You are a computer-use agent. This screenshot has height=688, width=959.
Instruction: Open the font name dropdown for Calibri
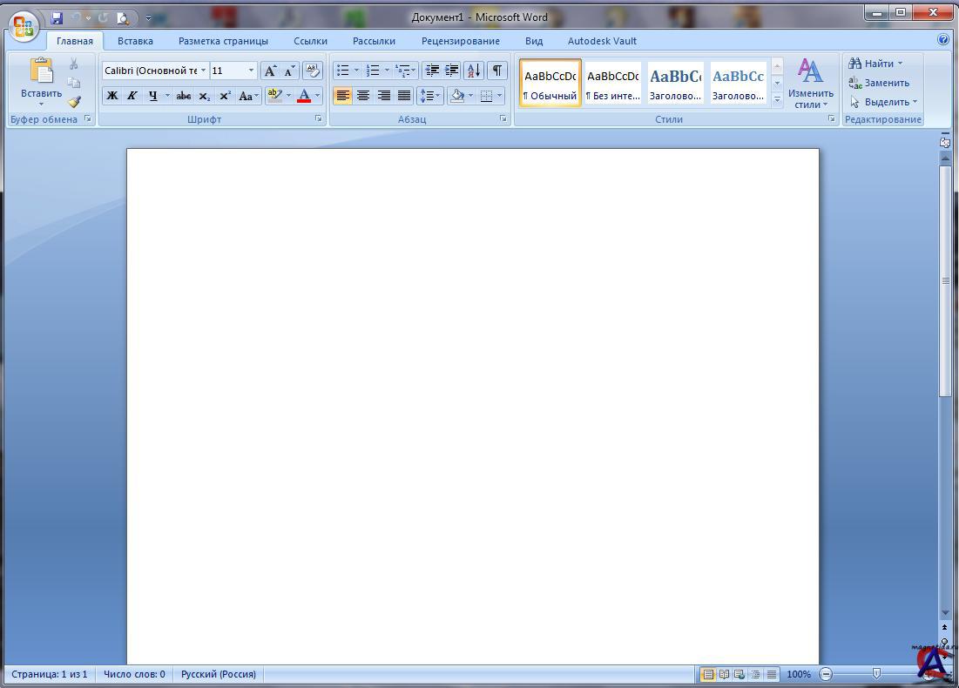pos(203,71)
